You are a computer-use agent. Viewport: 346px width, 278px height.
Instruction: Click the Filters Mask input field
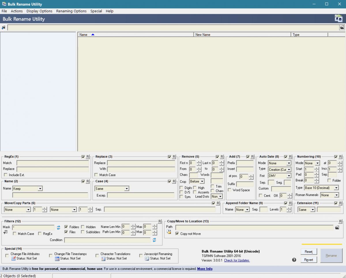point(33,228)
